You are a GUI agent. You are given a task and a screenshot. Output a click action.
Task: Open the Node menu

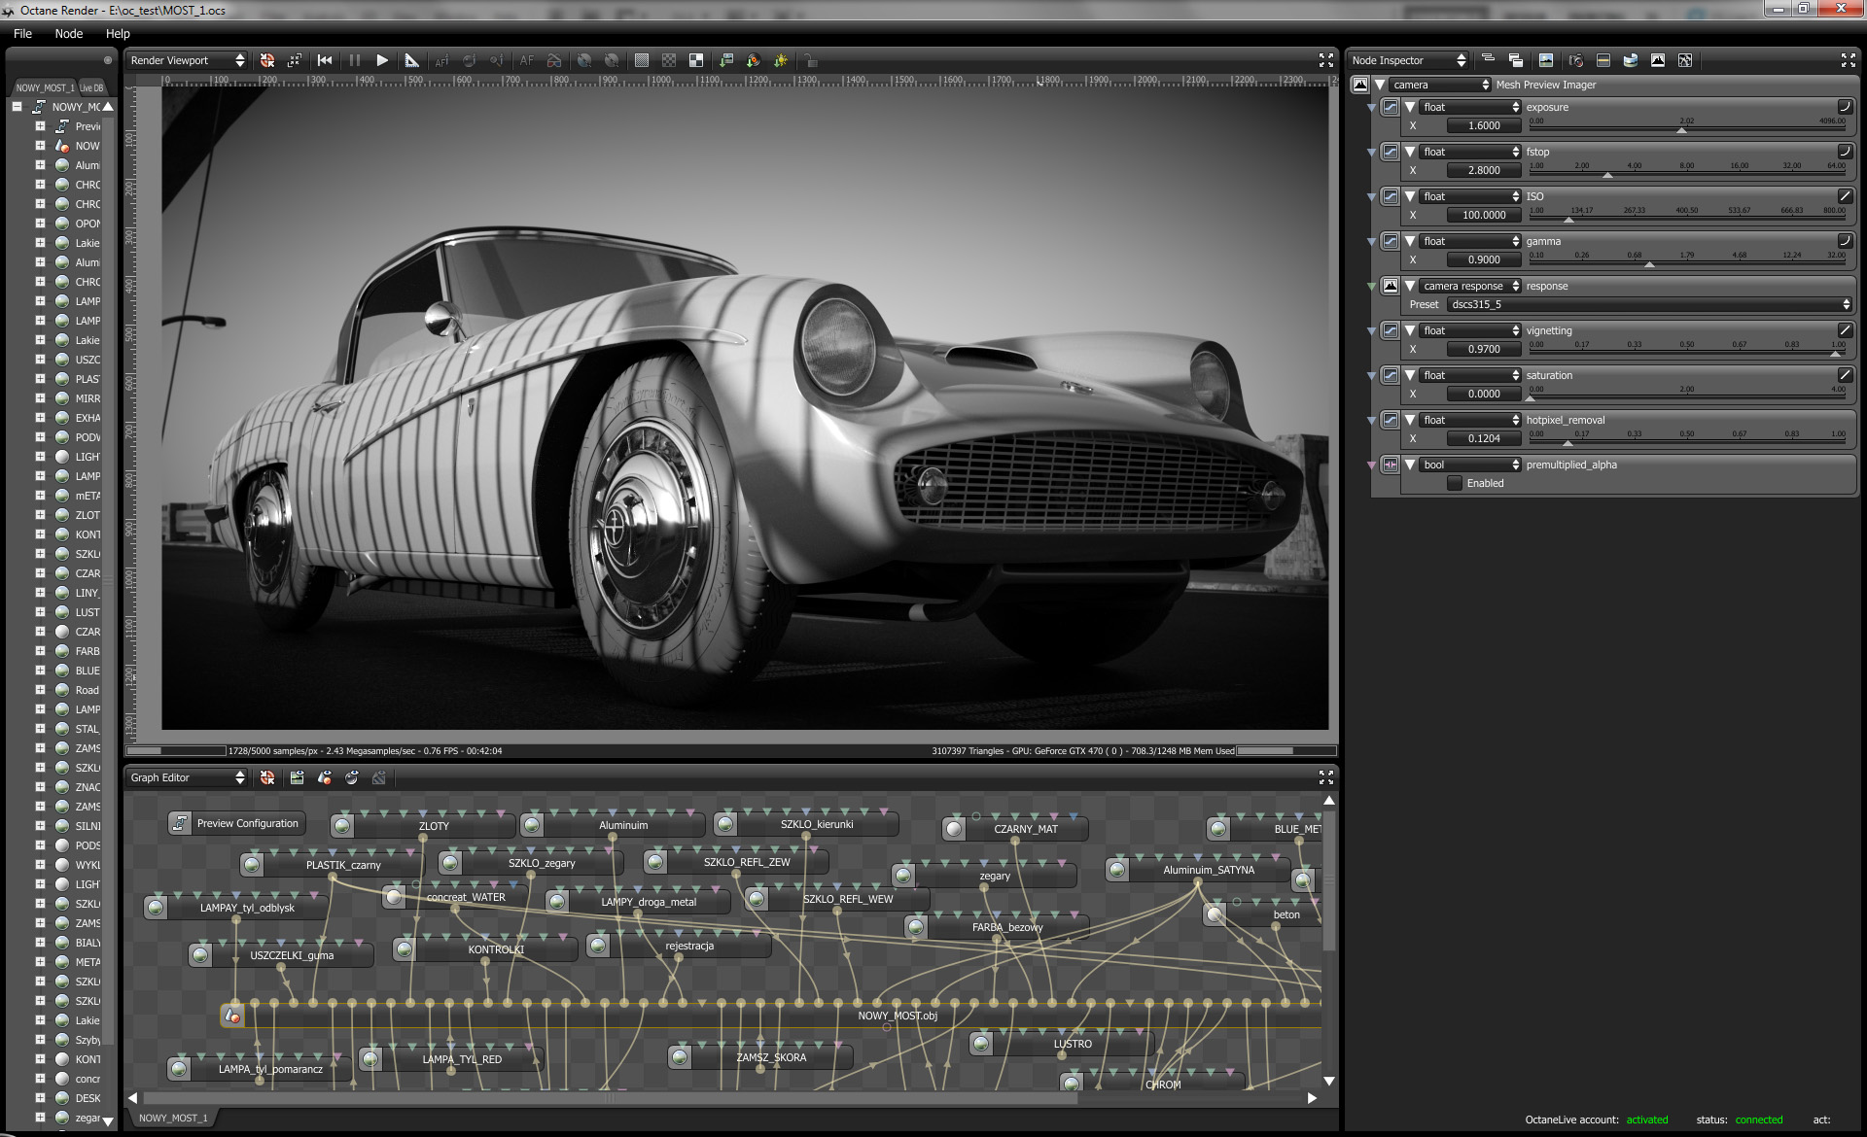coord(68,33)
